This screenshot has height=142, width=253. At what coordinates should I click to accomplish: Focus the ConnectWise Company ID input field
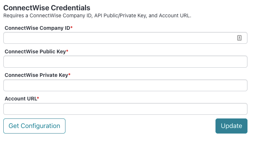125,38
